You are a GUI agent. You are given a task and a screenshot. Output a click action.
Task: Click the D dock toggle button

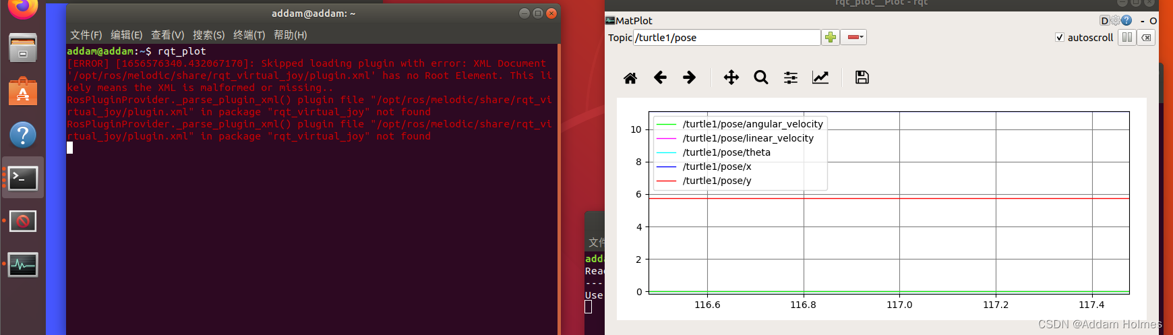[x=1104, y=21]
